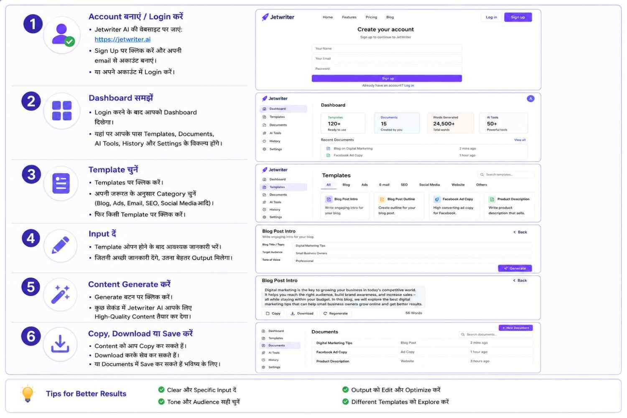Screen dimensions: 627x418
Task: Click the Target Audience field
Action: (412, 253)
